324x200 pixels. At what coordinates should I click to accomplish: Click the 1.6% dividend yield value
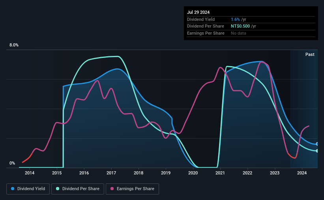point(235,19)
